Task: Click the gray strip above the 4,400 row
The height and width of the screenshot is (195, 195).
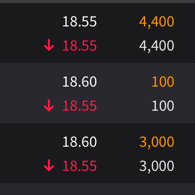Action: (x=97, y=1)
